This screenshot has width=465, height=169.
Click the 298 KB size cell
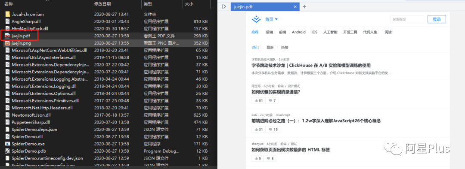[200, 36]
